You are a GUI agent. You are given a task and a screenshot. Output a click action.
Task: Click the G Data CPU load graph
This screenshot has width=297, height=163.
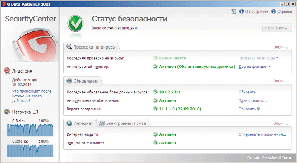pos(30,130)
